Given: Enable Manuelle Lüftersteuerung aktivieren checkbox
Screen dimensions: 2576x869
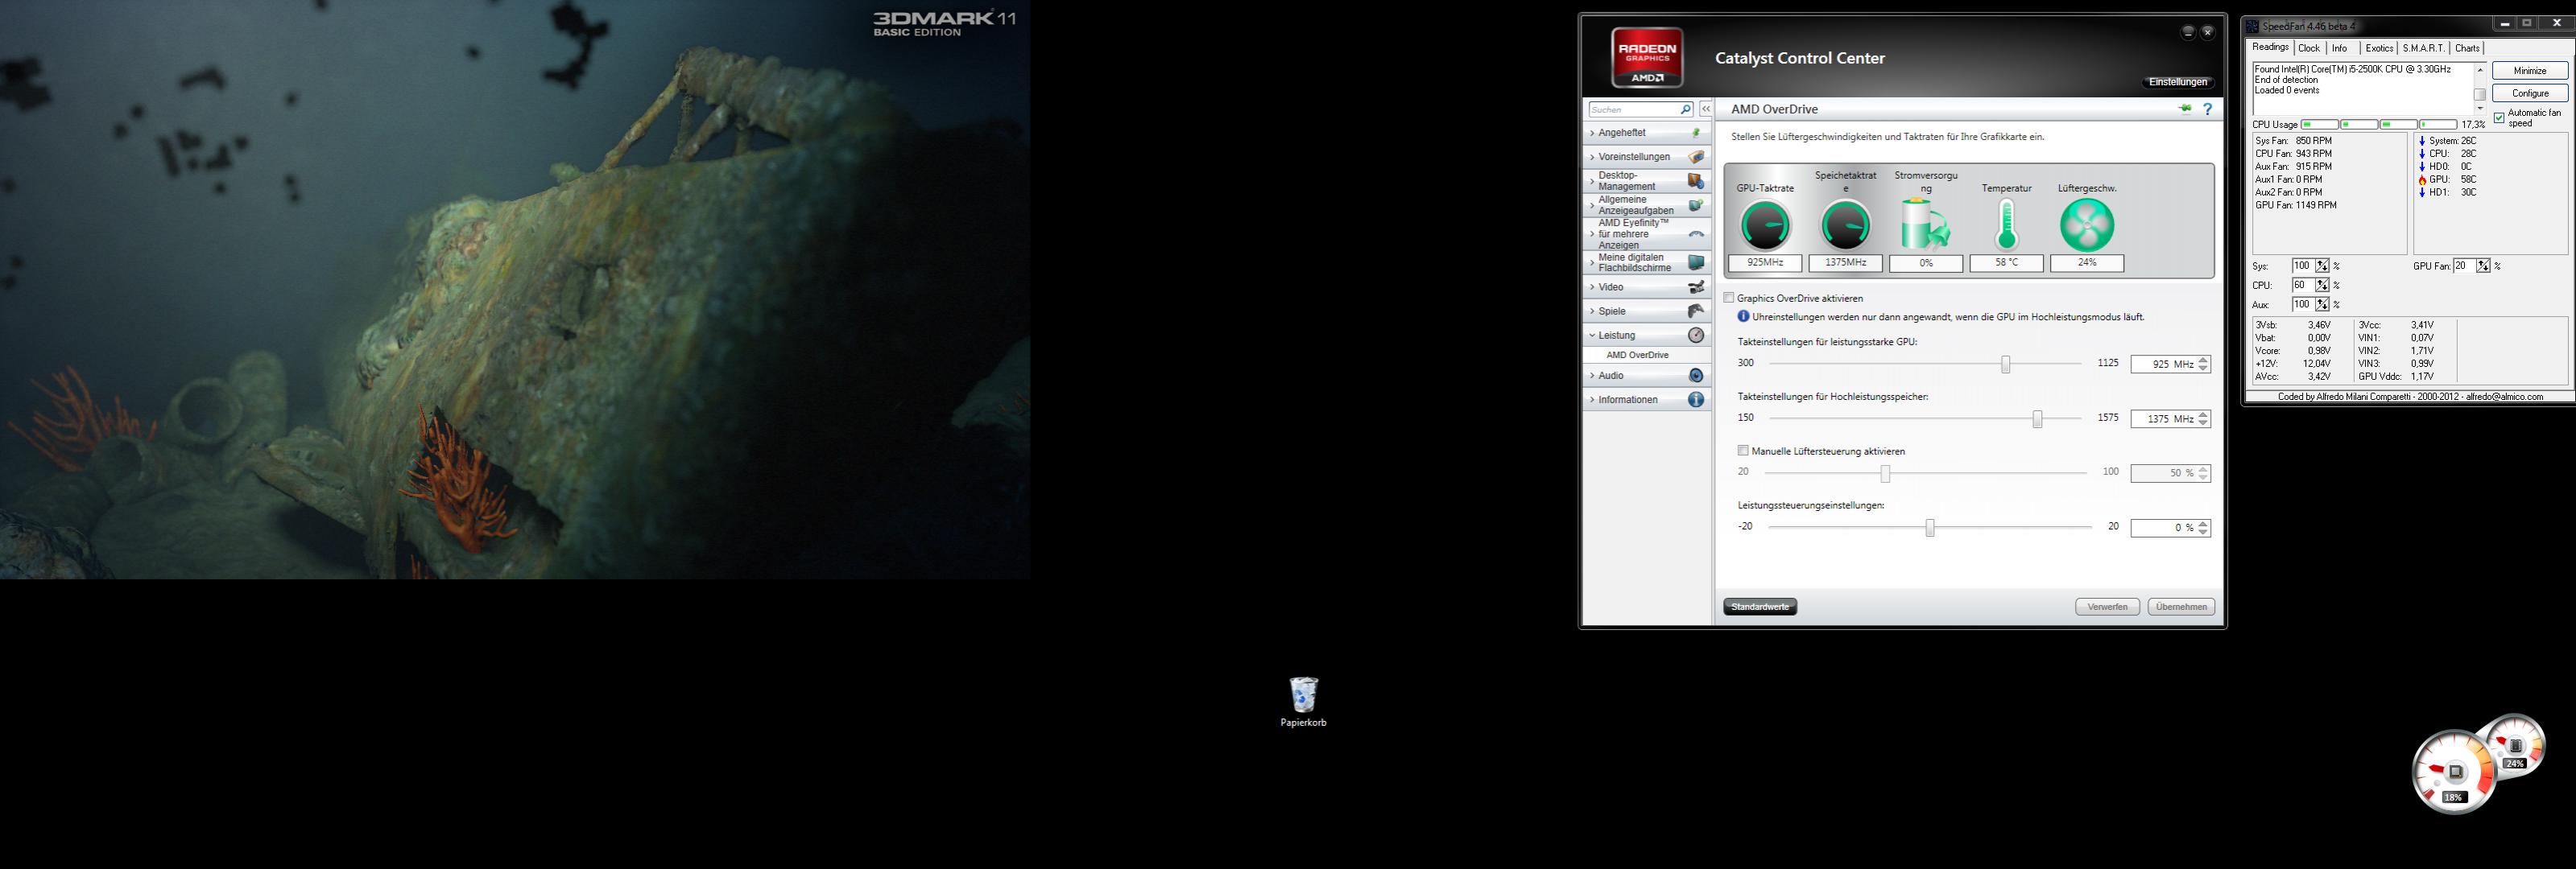Looking at the screenshot, I should tap(1743, 451).
